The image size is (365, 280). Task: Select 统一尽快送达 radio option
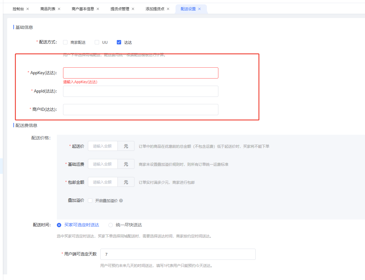[111, 225]
